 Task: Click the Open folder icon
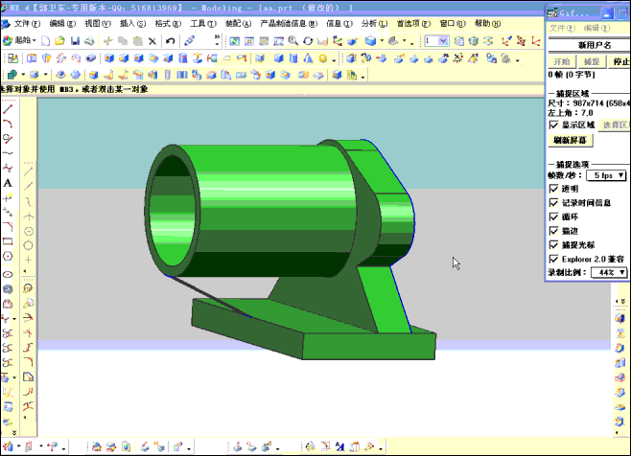(59, 40)
